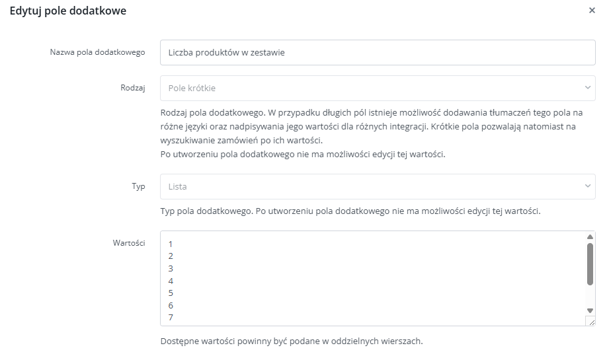Place cursor on value line 7

click(x=171, y=317)
